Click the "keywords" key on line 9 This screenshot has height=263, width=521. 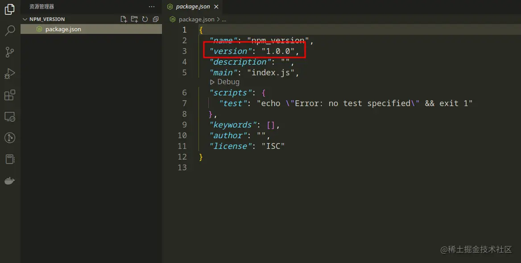[x=233, y=125]
